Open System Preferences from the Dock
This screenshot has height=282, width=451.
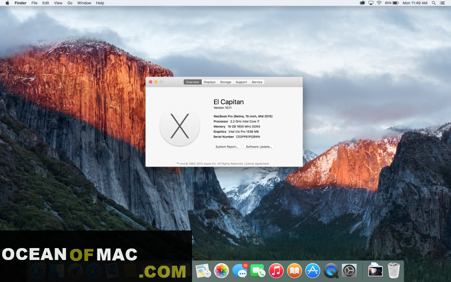pyautogui.click(x=349, y=271)
